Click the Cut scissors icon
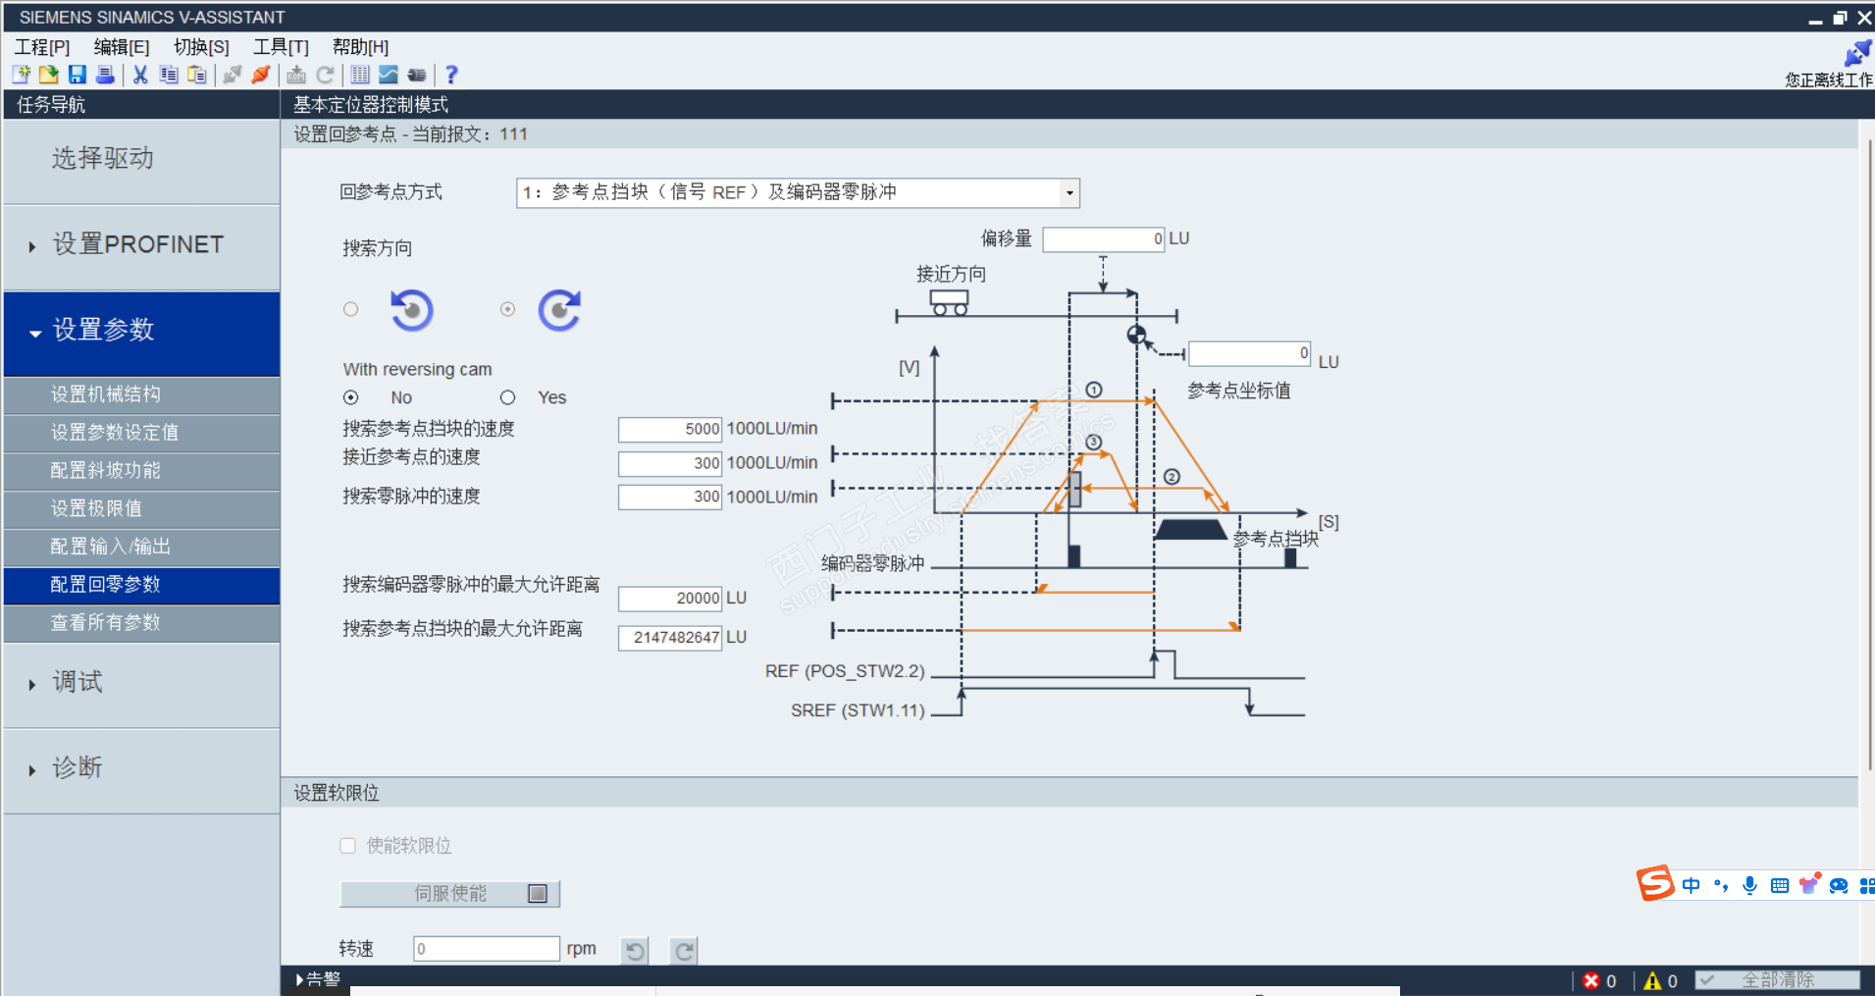The height and width of the screenshot is (996, 1875). (140, 75)
